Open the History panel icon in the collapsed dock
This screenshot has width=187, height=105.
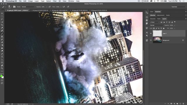(x=147, y=13)
